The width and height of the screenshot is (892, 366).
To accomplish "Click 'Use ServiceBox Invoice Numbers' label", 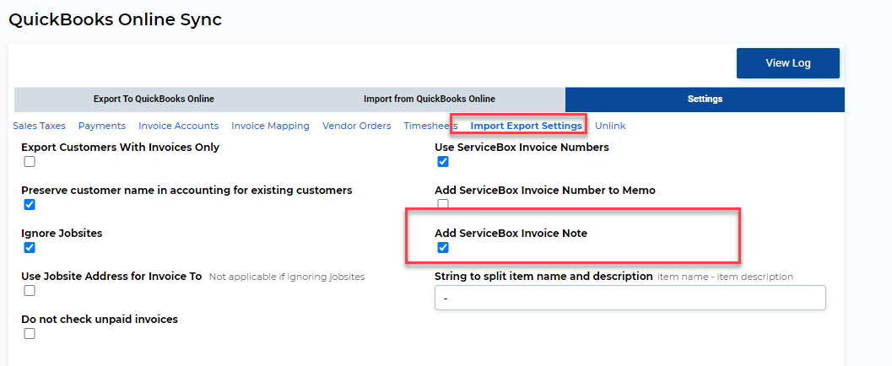I will 522,148.
